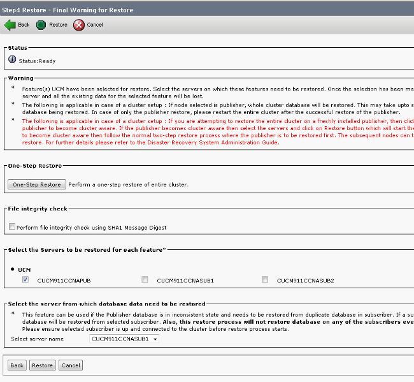Check the CUCM911CCNASUB1 server checkbox
414x382 pixels.
point(145,279)
